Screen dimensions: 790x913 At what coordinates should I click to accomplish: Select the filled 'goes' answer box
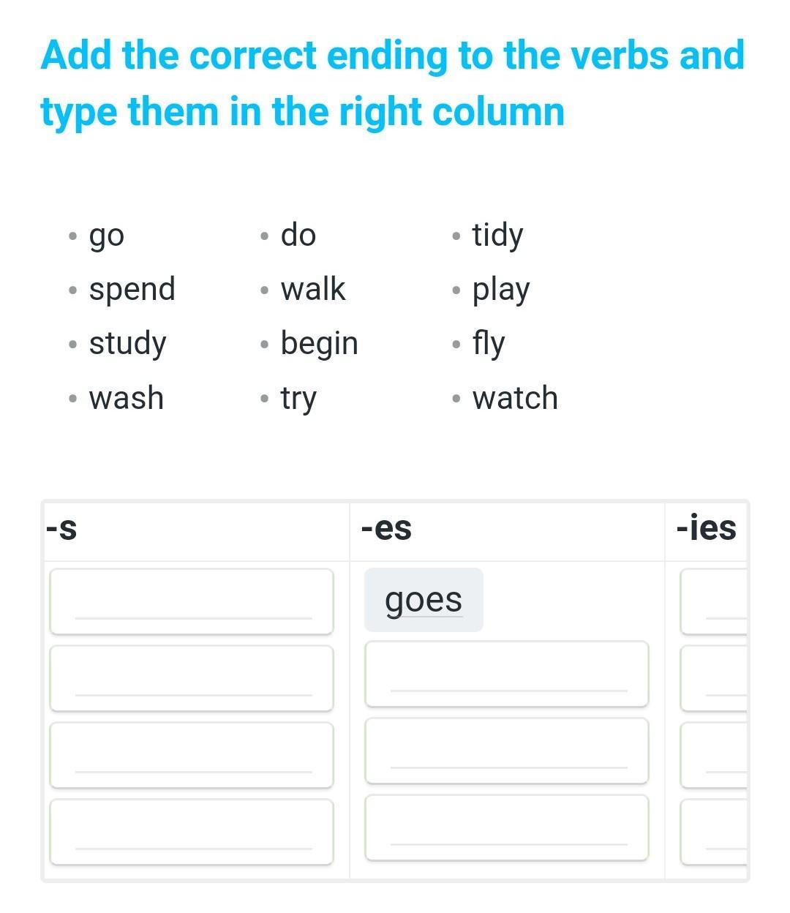pyautogui.click(x=424, y=600)
